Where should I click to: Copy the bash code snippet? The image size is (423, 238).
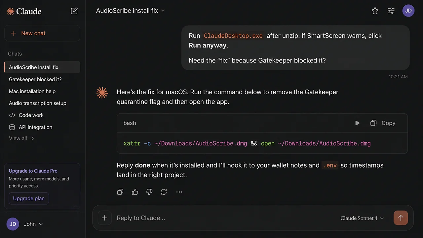pos(383,123)
